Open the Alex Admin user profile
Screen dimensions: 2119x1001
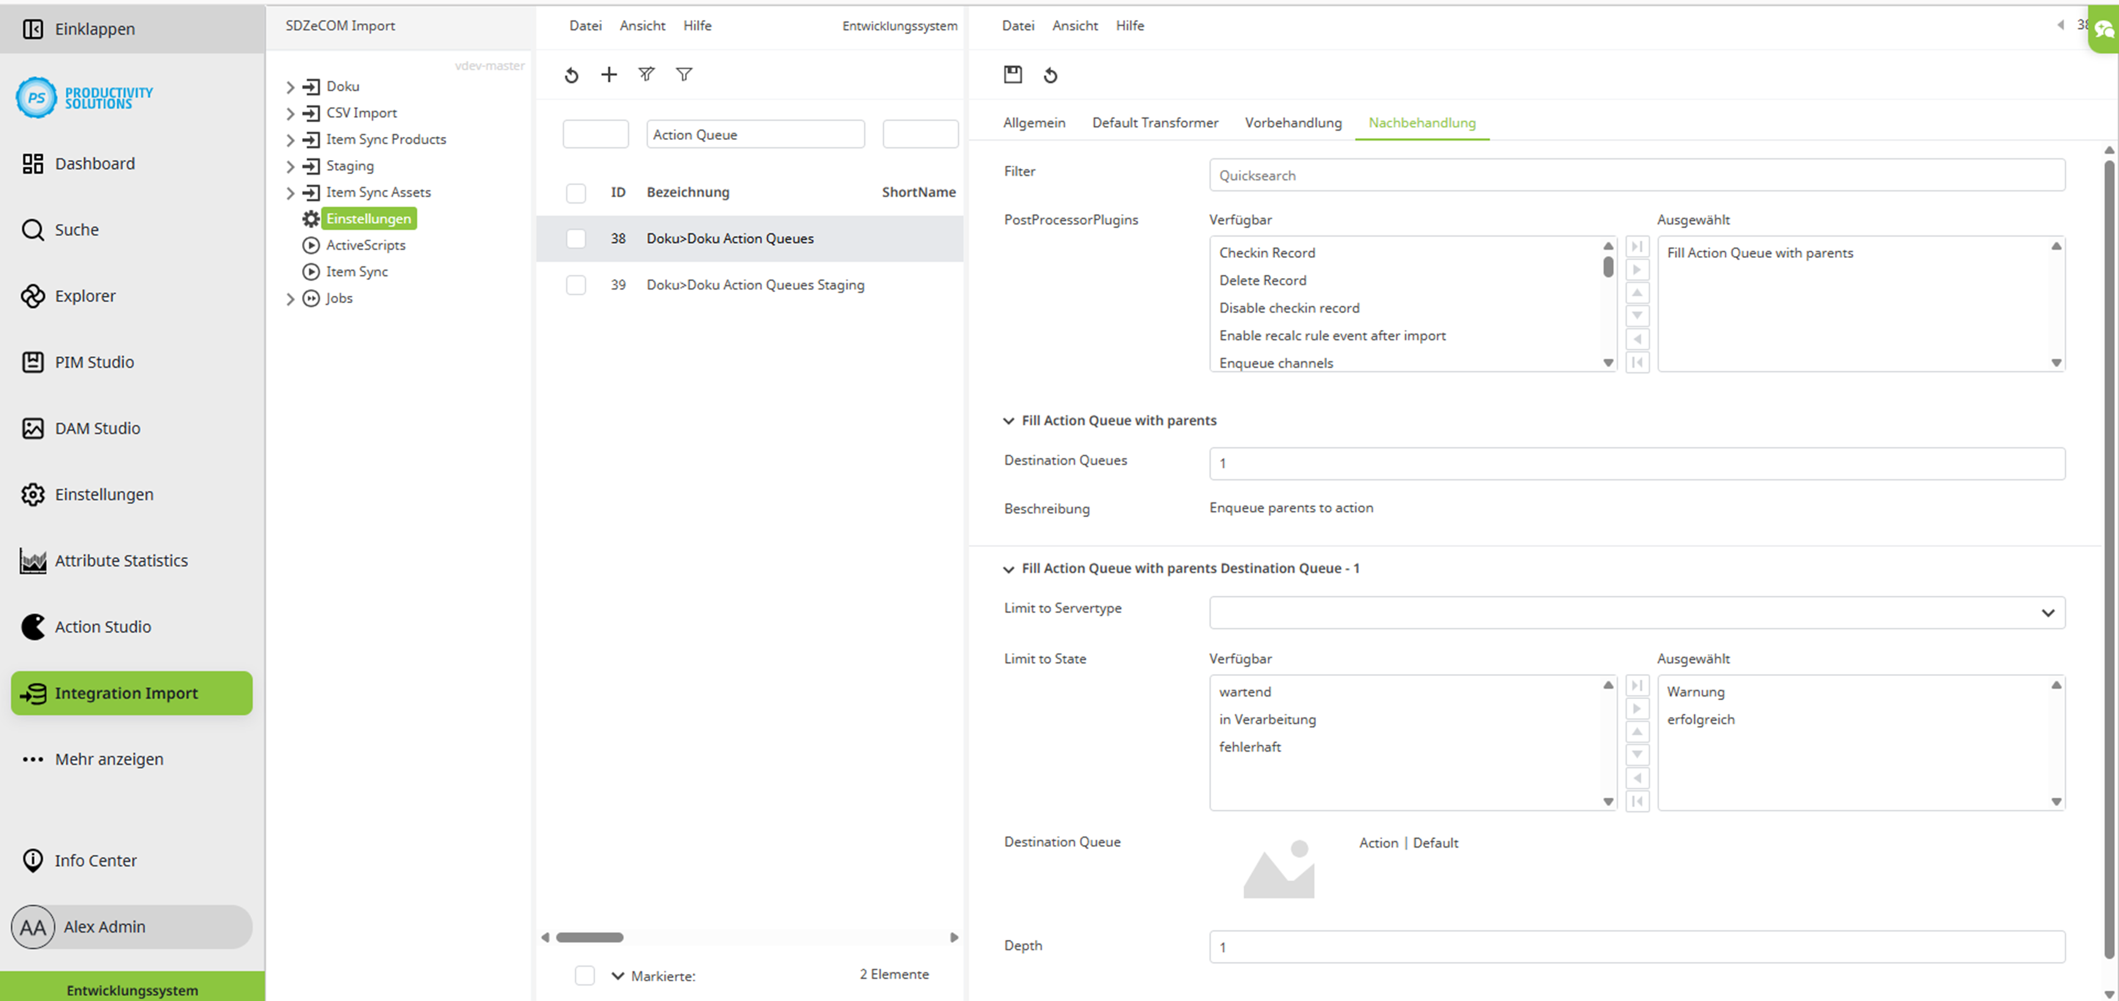(131, 926)
